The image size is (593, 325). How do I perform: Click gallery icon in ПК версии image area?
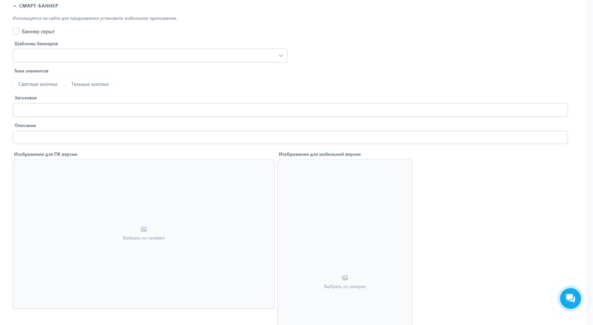[x=144, y=229]
